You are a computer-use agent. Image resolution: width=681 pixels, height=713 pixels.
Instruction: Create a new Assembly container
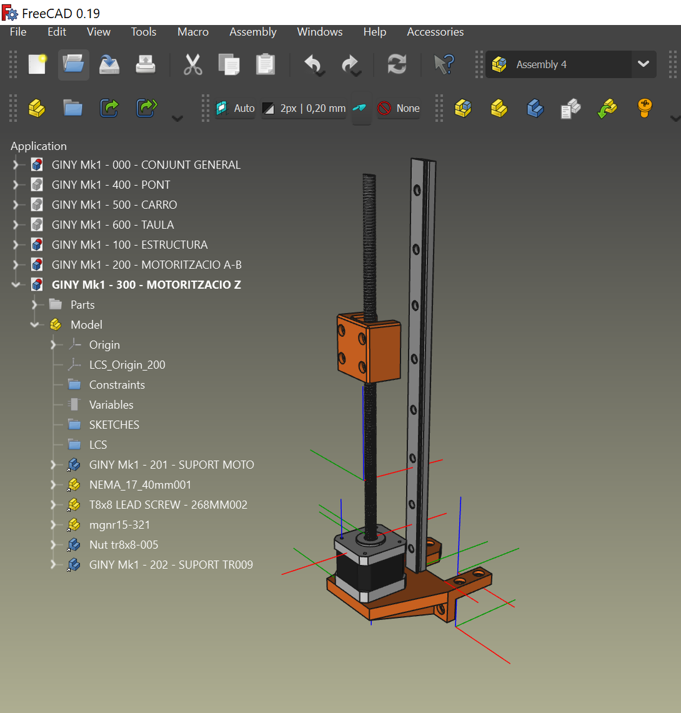coord(463,108)
